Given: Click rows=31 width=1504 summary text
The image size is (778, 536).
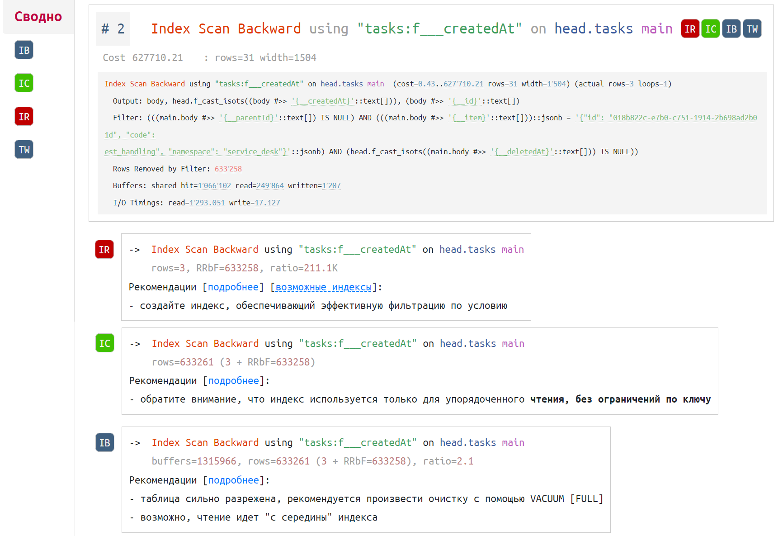Looking at the screenshot, I should coord(266,58).
